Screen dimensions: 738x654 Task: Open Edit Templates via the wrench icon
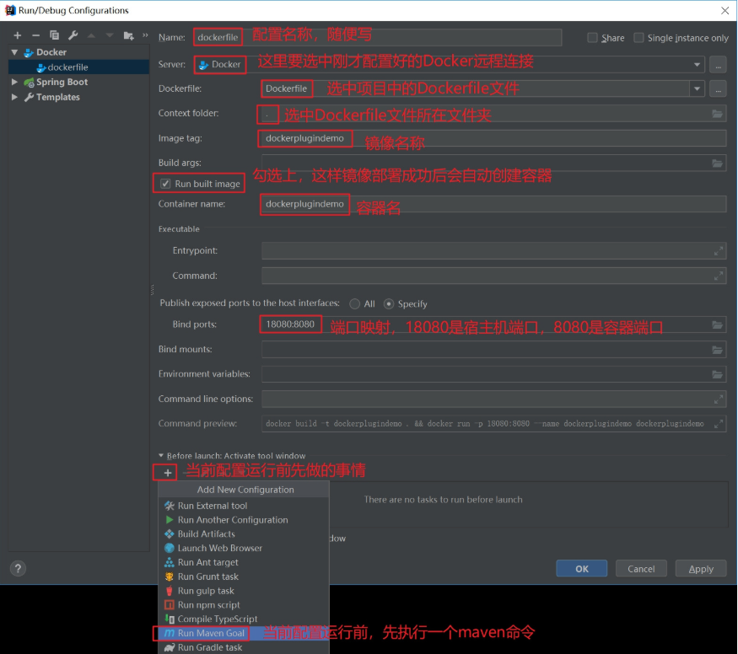[x=73, y=35]
